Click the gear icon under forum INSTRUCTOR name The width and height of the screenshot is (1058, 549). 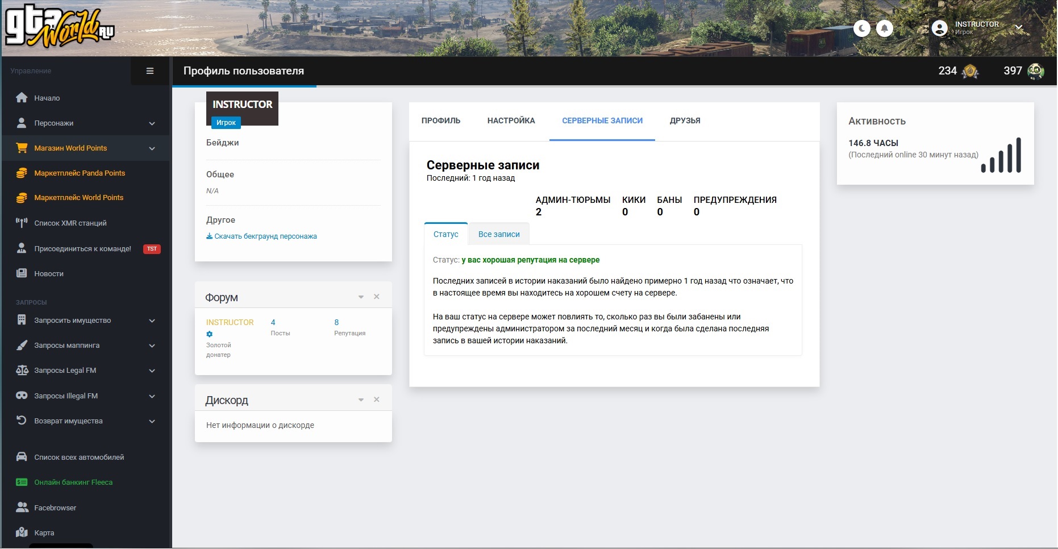[210, 334]
